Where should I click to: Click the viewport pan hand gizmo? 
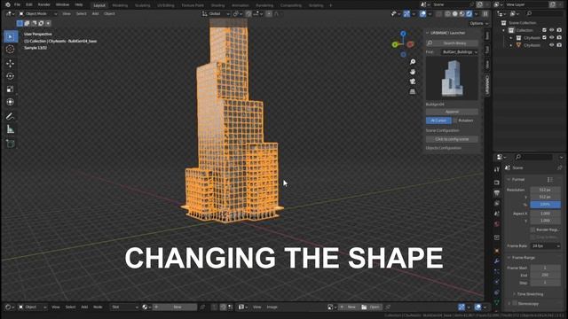tap(413, 72)
